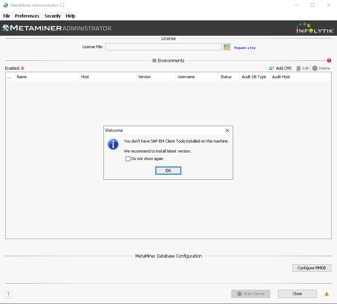Click the Infolytik logo
The height and width of the screenshot is (304, 337).
(x=315, y=28)
